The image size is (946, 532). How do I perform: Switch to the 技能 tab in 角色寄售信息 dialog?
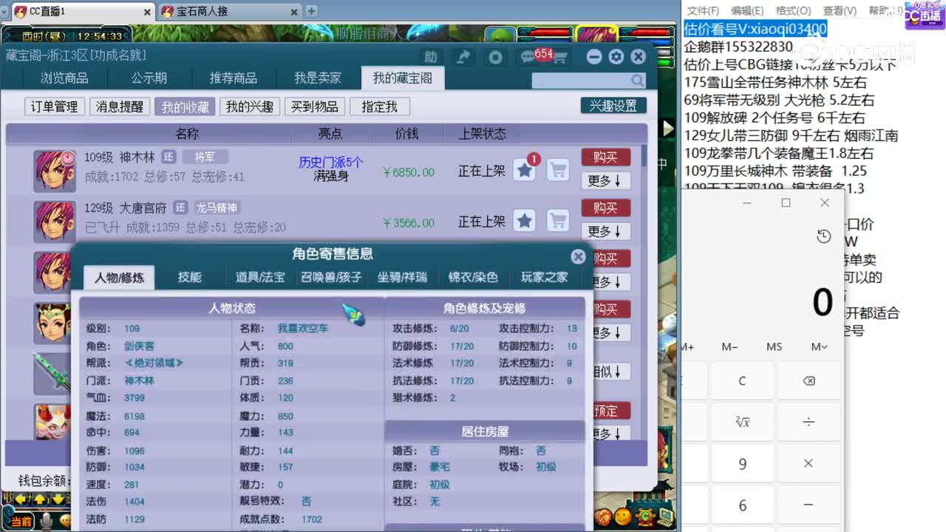190,277
